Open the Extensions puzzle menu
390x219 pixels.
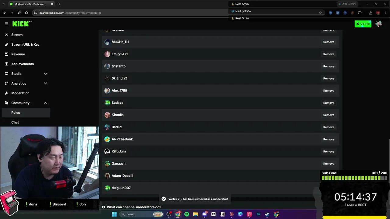(x=360, y=13)
